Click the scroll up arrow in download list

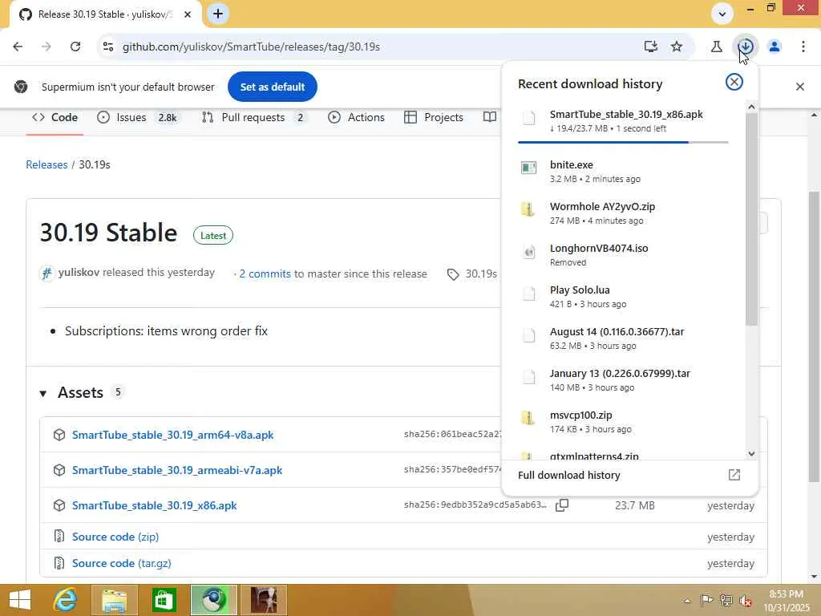pyautogui.click(x=751, y=107)
